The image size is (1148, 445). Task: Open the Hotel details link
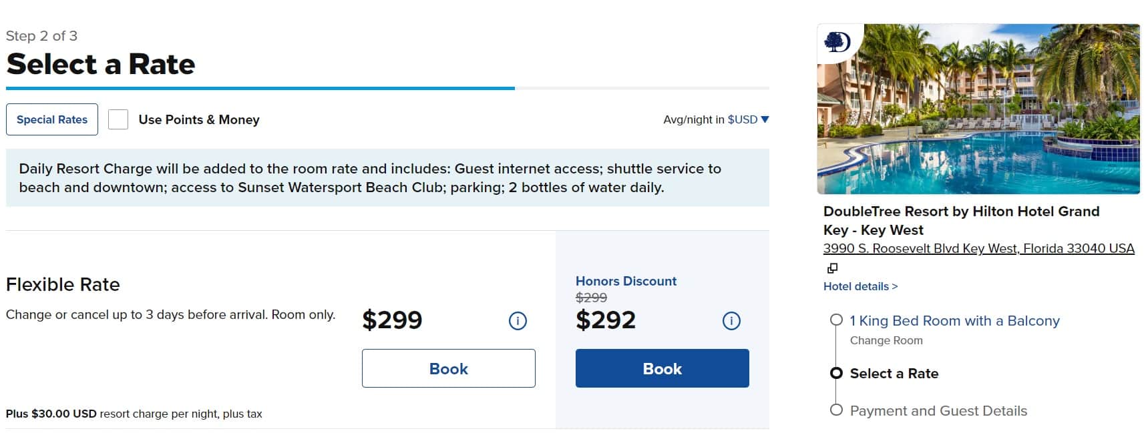859,286
